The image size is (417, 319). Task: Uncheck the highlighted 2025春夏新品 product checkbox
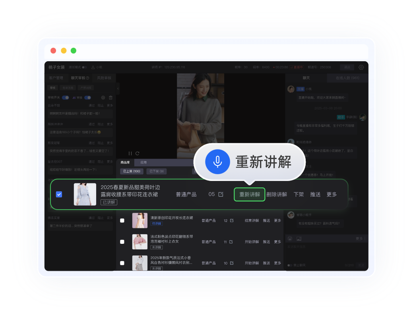(x=59, y=195)
